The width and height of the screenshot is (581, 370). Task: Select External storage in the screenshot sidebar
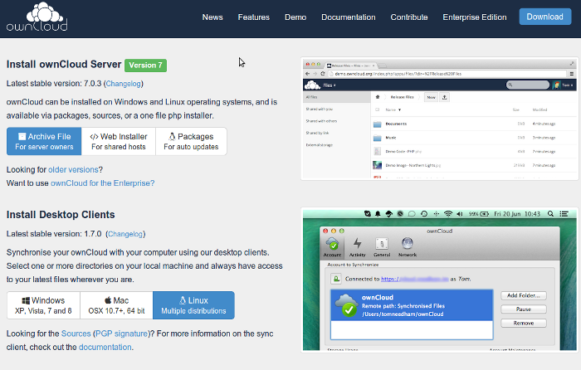(x=319, y=145)
